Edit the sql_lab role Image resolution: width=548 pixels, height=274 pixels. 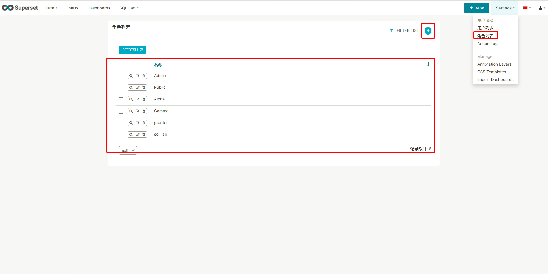[x=138, y=135]
